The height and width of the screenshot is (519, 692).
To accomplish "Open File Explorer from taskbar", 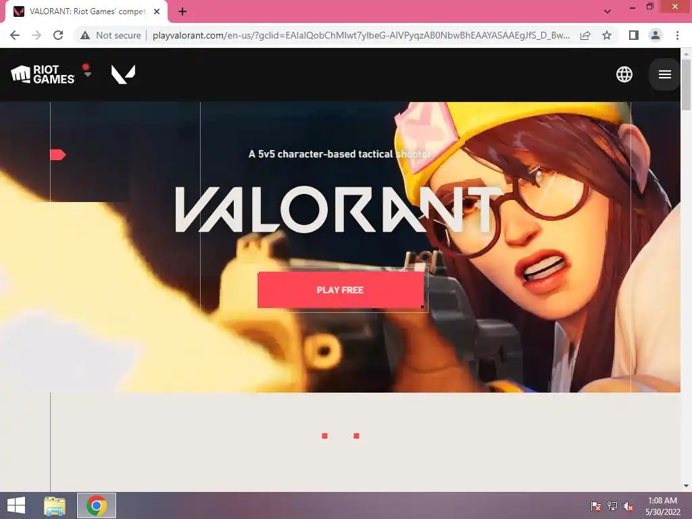I will click(x=55, y=505).
